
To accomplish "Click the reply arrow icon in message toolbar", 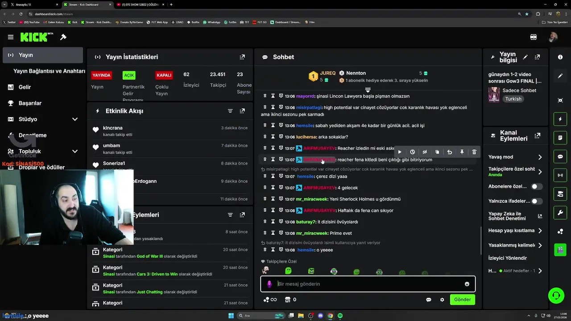I will pos(449,152).
